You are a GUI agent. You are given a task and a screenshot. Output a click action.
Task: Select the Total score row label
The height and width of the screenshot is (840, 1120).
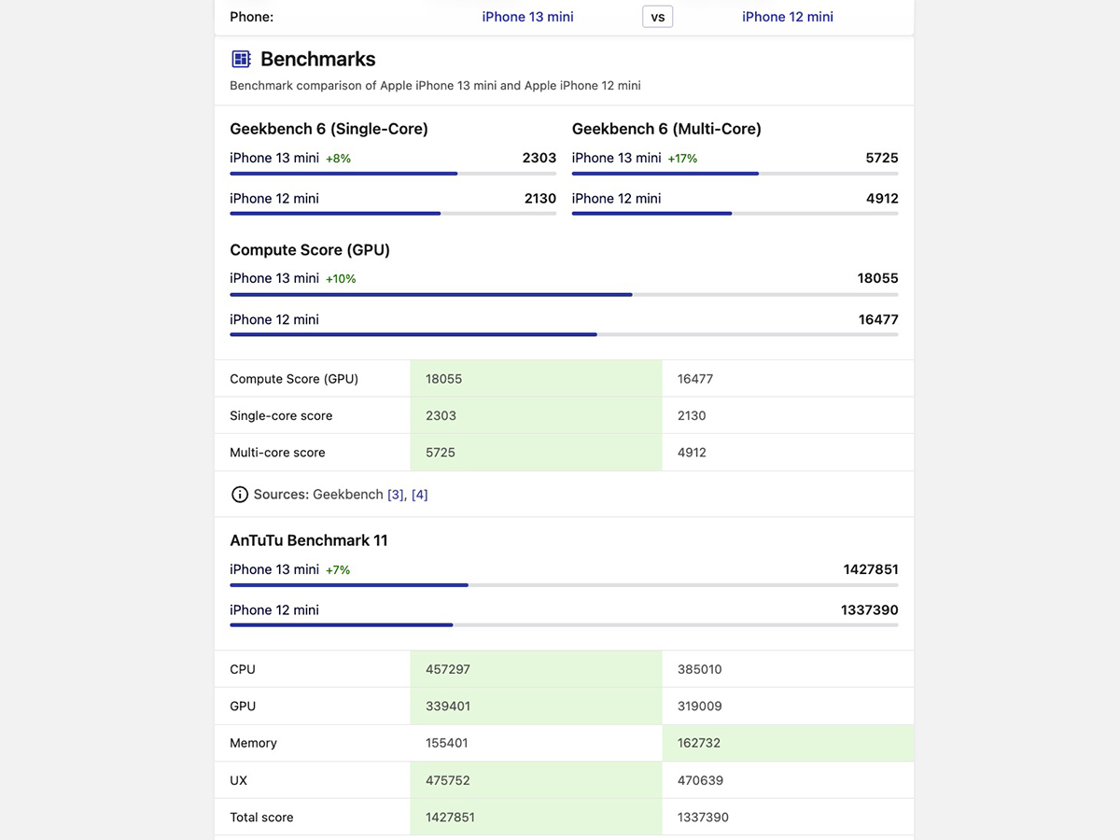point(261,818)
